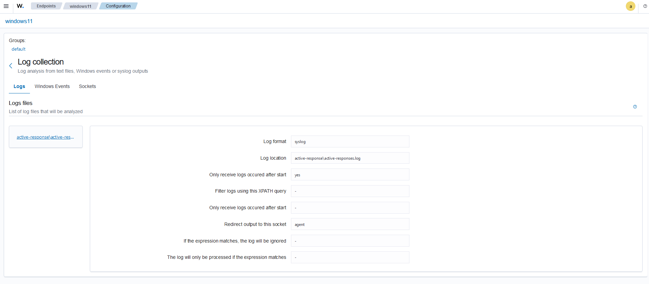Go back with the arrow beside Log collection
This screenshot has width=649, height=284.
[x=11, y=66]
